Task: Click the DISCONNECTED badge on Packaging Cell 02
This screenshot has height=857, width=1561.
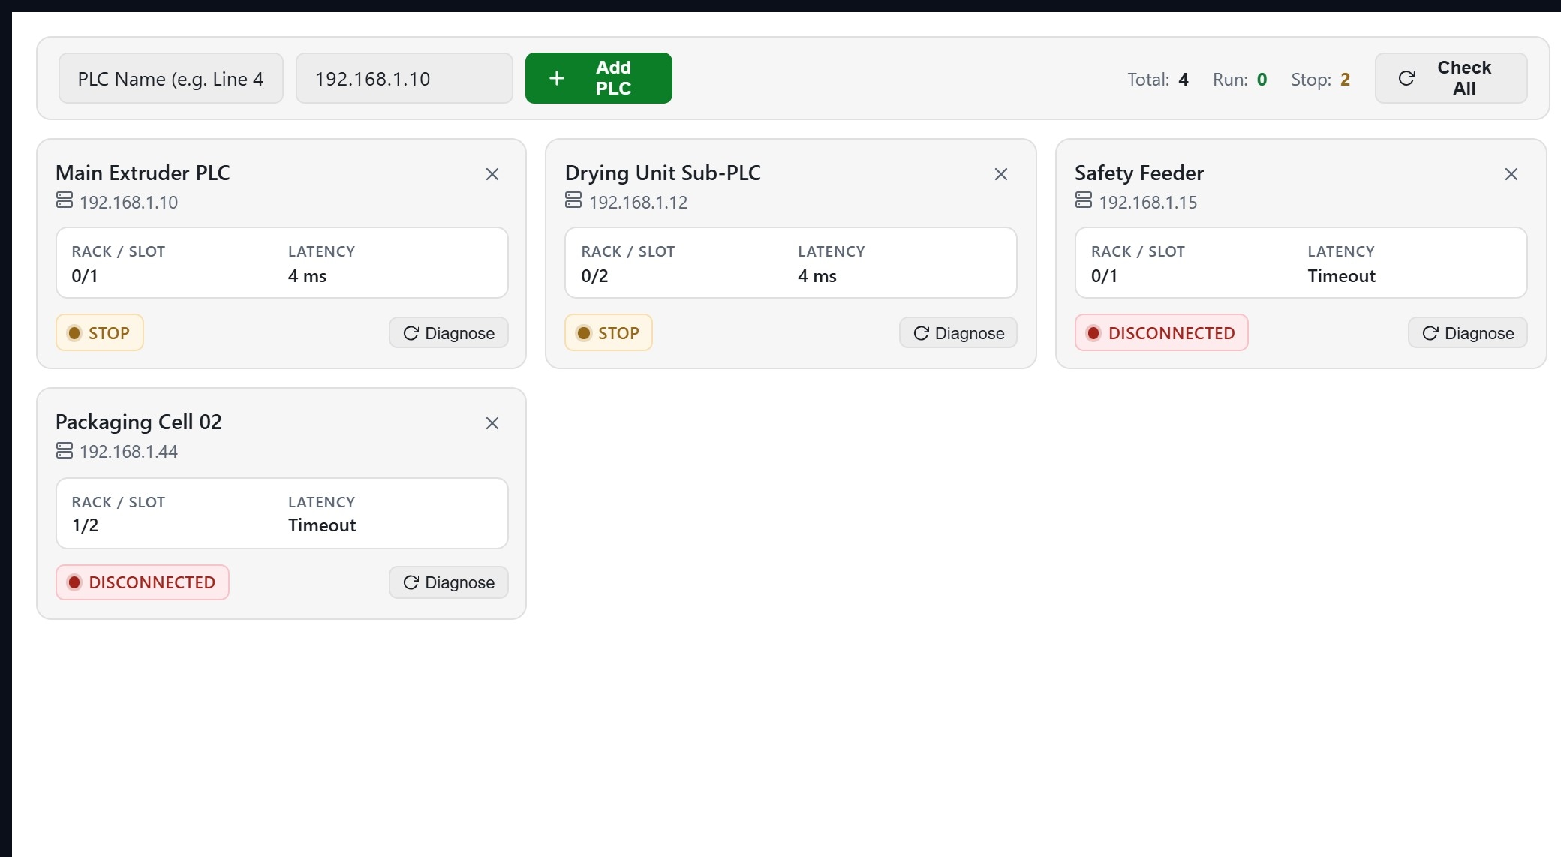Action: pos(143,582)
